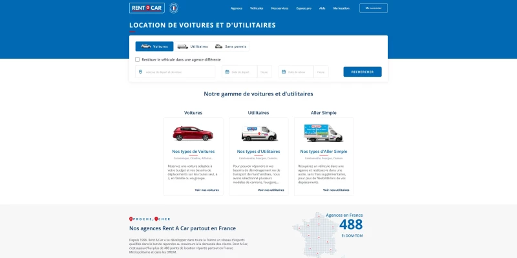Screen dimensions: 517x258
Task: Open the return Heure dropdown
Action: [321, 72]
